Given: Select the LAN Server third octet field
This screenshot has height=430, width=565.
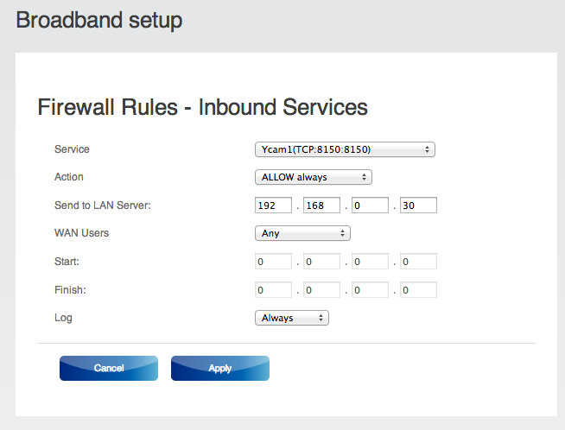Looking at the screenshot, I should [370, 206].
